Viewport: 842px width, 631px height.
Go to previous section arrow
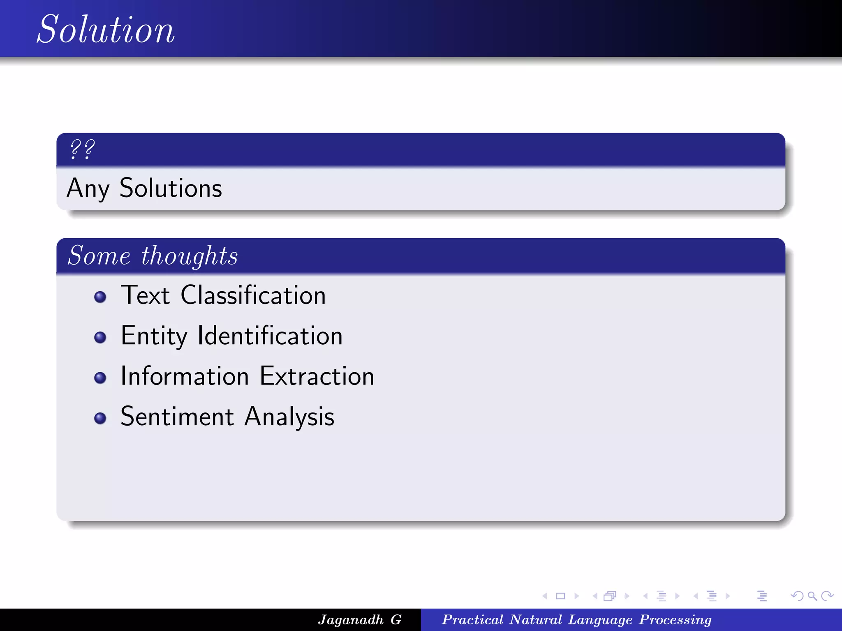(x=696, y=596)
